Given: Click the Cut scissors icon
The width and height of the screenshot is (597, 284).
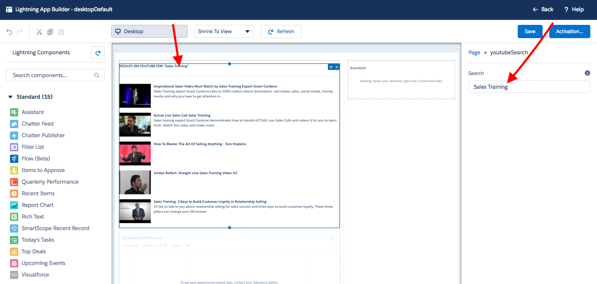Looking at the screenshot, I should (x=39, y=32).
